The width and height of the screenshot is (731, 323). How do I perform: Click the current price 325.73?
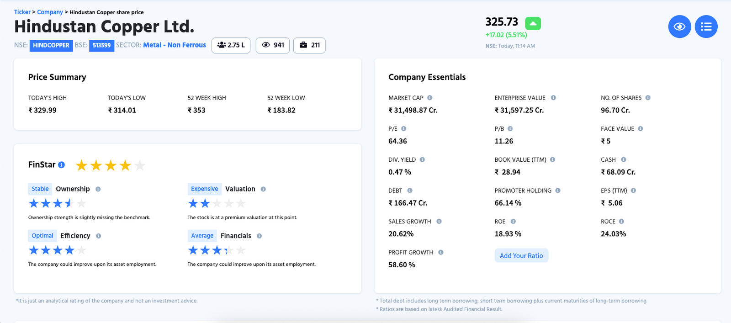click(502, 22)
